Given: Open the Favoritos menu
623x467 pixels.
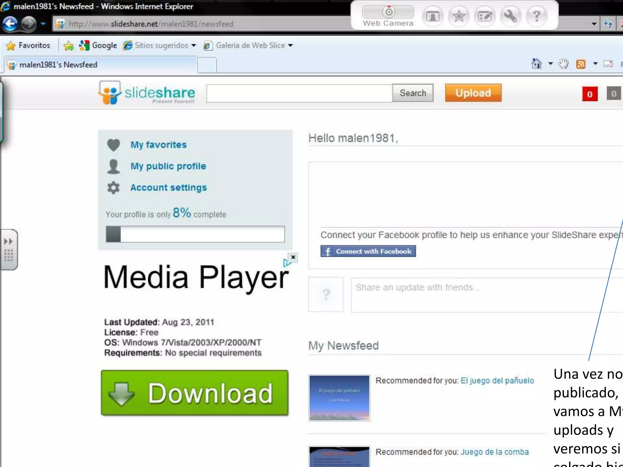Looking at the screenshot, I should point(28,46).
